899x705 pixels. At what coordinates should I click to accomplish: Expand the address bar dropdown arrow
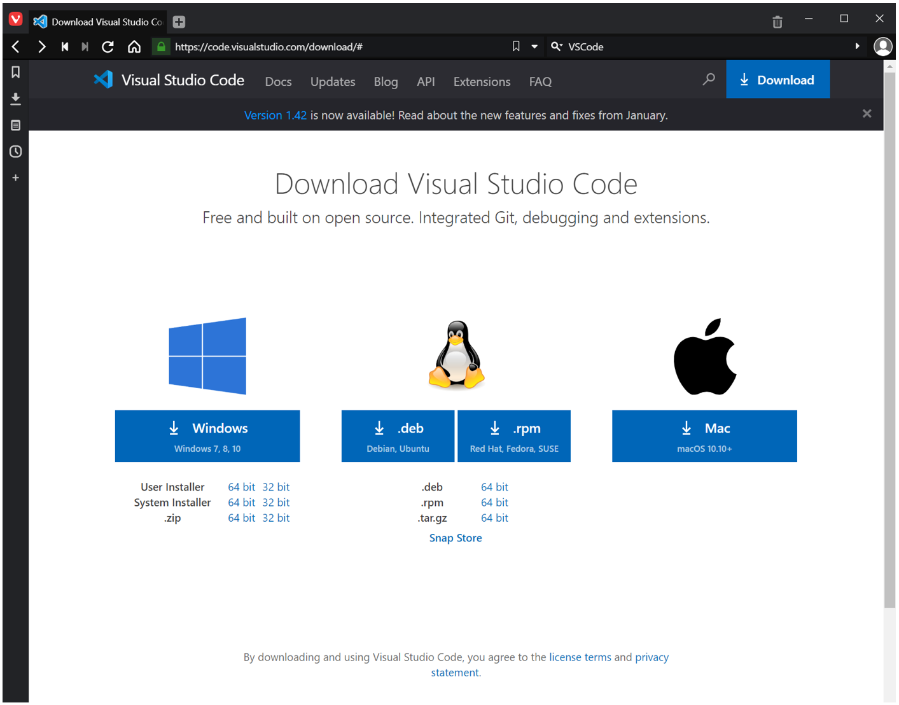pos(534,46)
